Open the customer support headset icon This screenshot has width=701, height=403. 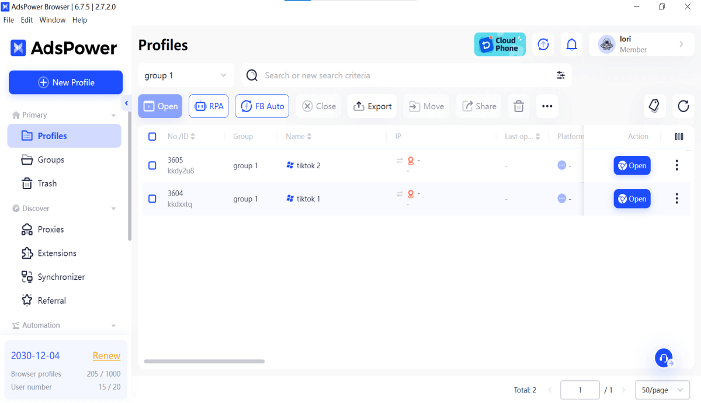pyautogui.click(x=664, y=358)
